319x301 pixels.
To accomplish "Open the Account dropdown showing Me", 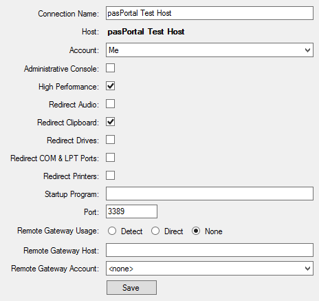I will coord(210,50).
